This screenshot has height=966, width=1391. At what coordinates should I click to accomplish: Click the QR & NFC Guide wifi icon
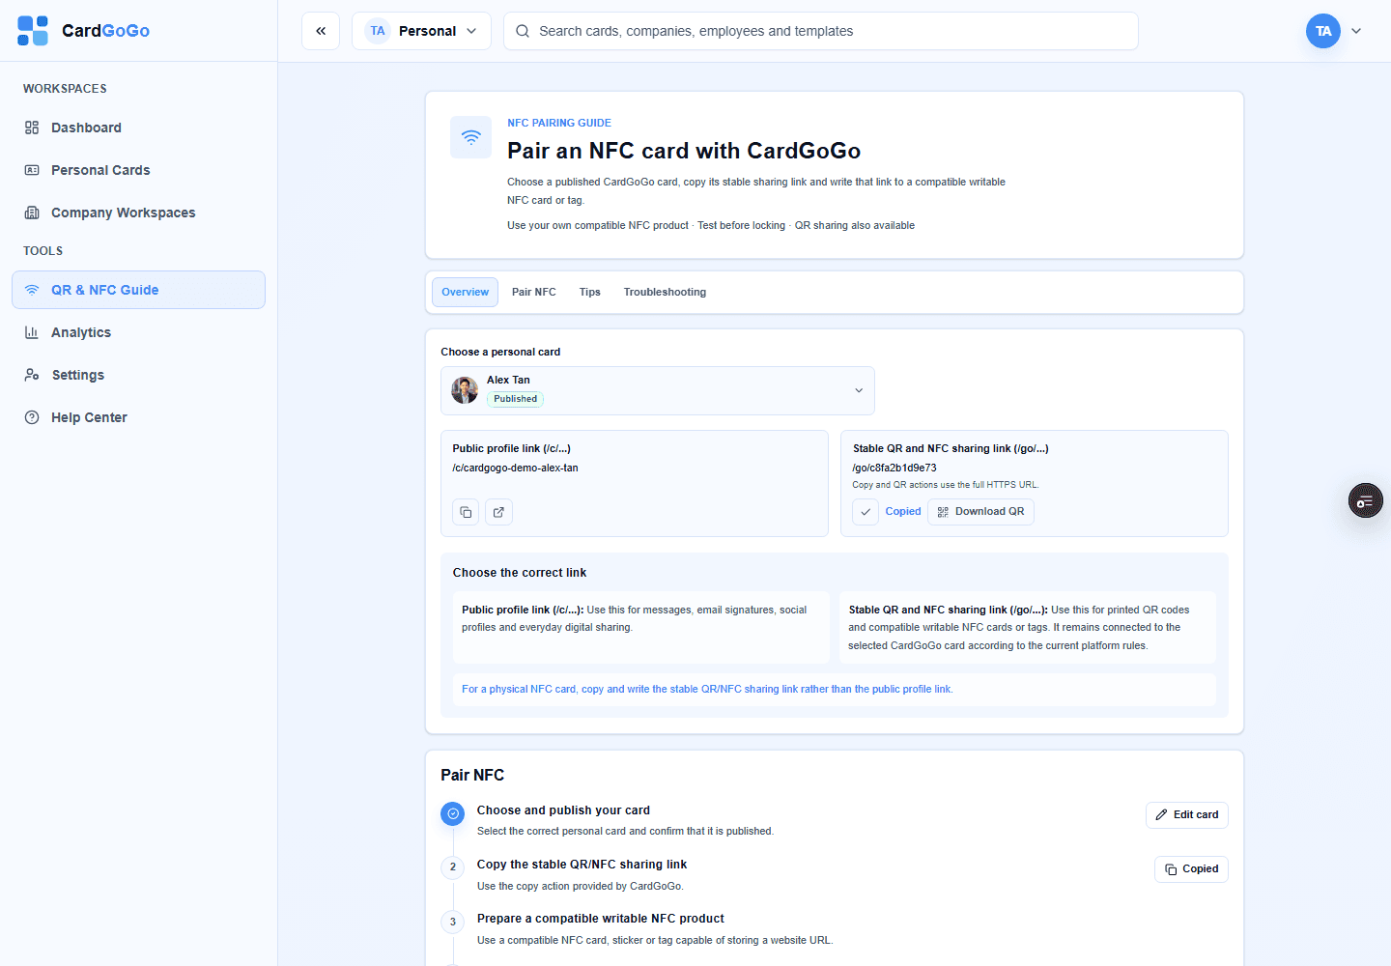coord(32,290)
